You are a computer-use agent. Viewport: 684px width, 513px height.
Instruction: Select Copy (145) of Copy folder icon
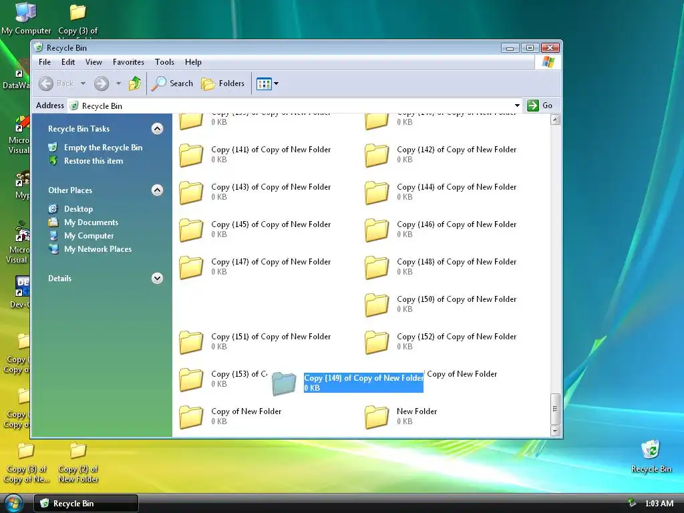[x=191, y=230]
